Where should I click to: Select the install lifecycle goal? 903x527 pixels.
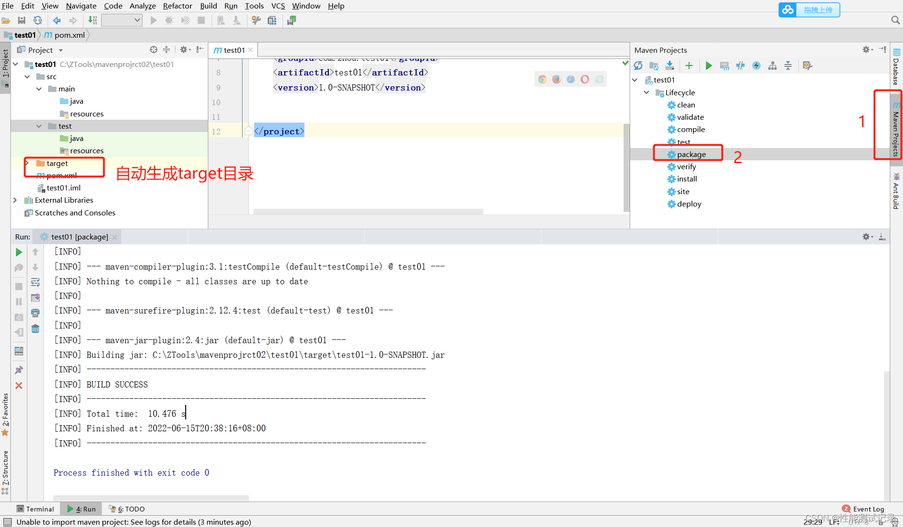[687, 179]
